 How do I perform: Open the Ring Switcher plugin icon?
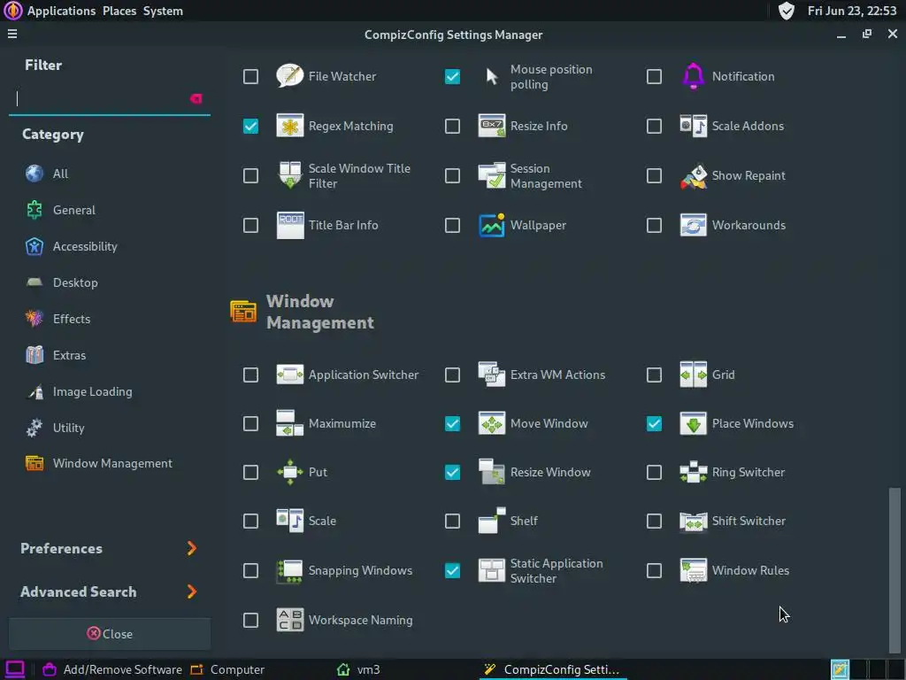click(x=693, y=473)
